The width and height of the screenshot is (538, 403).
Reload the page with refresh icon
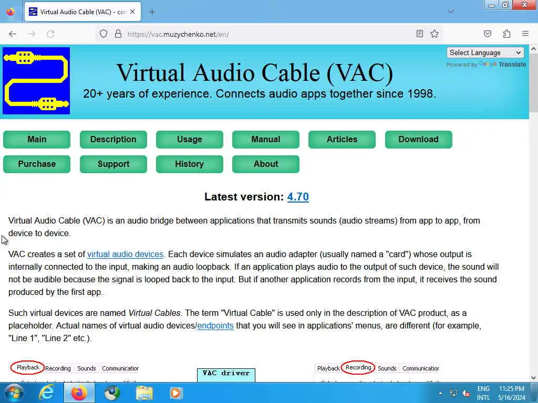click(x=50, y=34)
